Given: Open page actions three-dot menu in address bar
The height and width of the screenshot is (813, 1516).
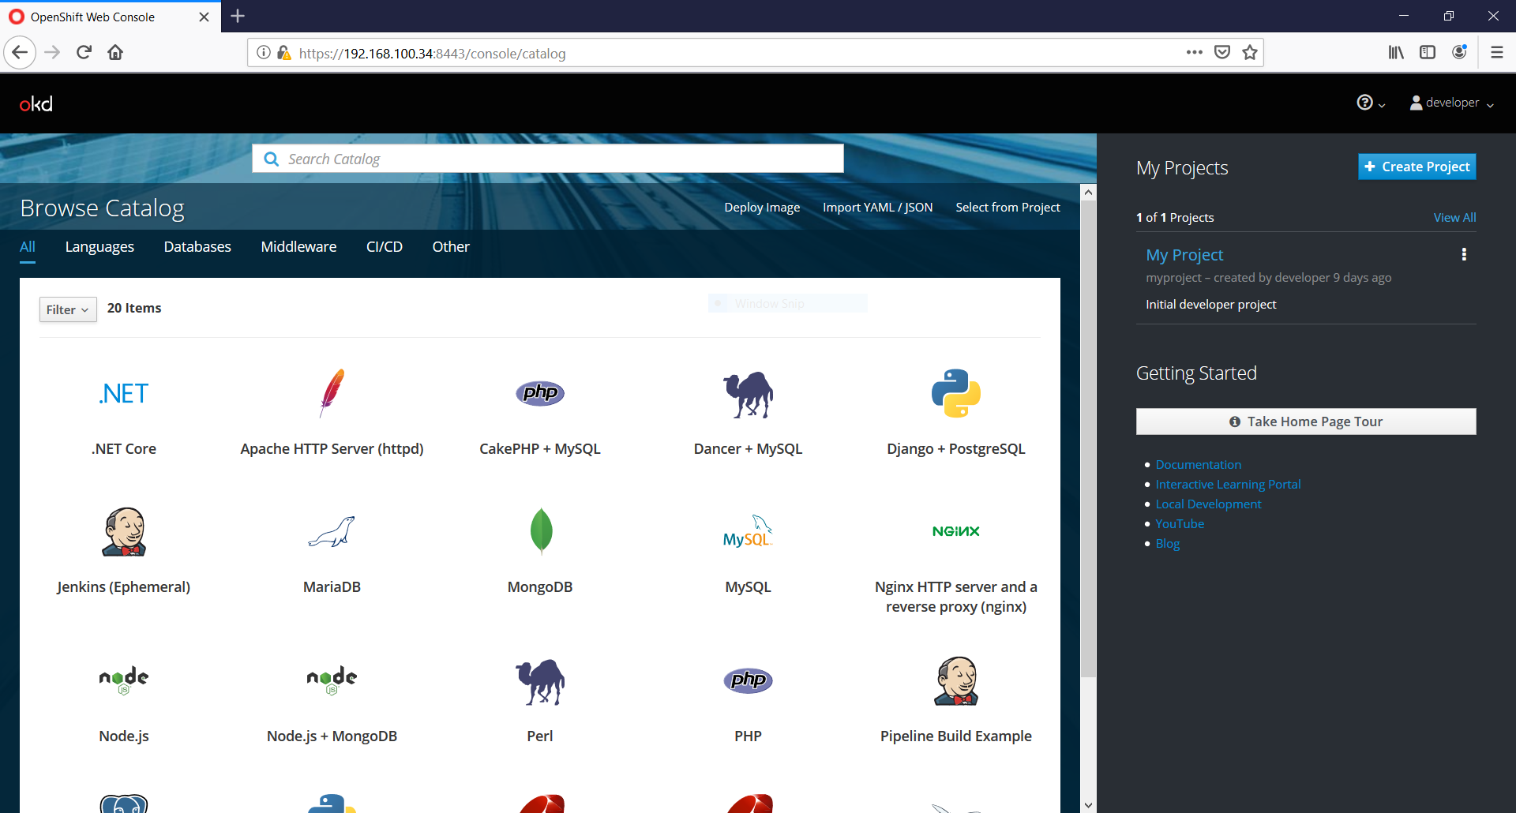Looking at the screenshot, I should (1194, 53).
